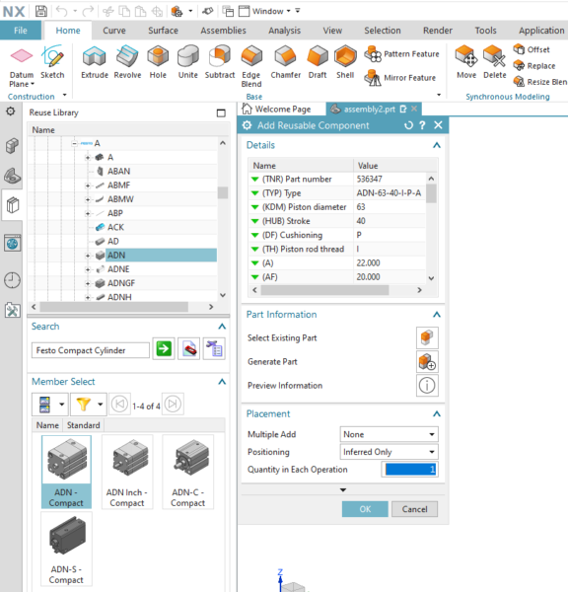
Task: Collapse the Placement section
Action: coord(437,413)
